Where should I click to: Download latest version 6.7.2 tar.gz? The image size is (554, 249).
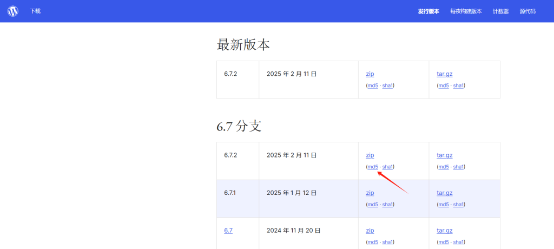[x=445, y=74]
